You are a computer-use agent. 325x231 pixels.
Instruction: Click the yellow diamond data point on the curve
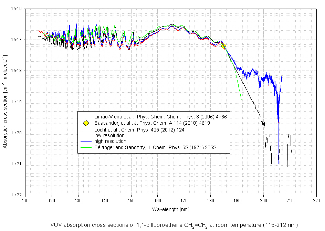(x=223, y=46)
